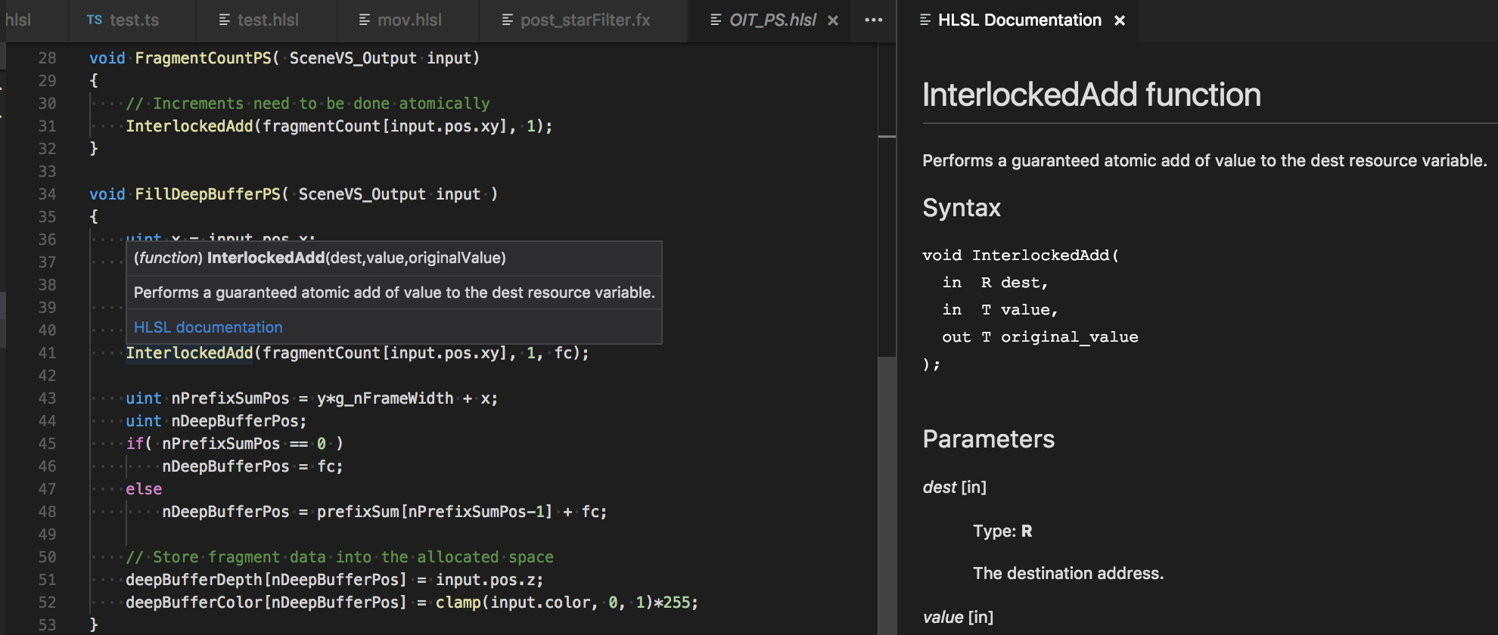Viewport: 1498px width, 635px height.
Task: Open the test.hlsl tab
Action: [x=267, y=20]
